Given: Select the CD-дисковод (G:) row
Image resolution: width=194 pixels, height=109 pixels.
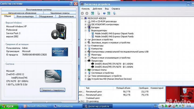Looking at the screenshot, I should [122, 101].
